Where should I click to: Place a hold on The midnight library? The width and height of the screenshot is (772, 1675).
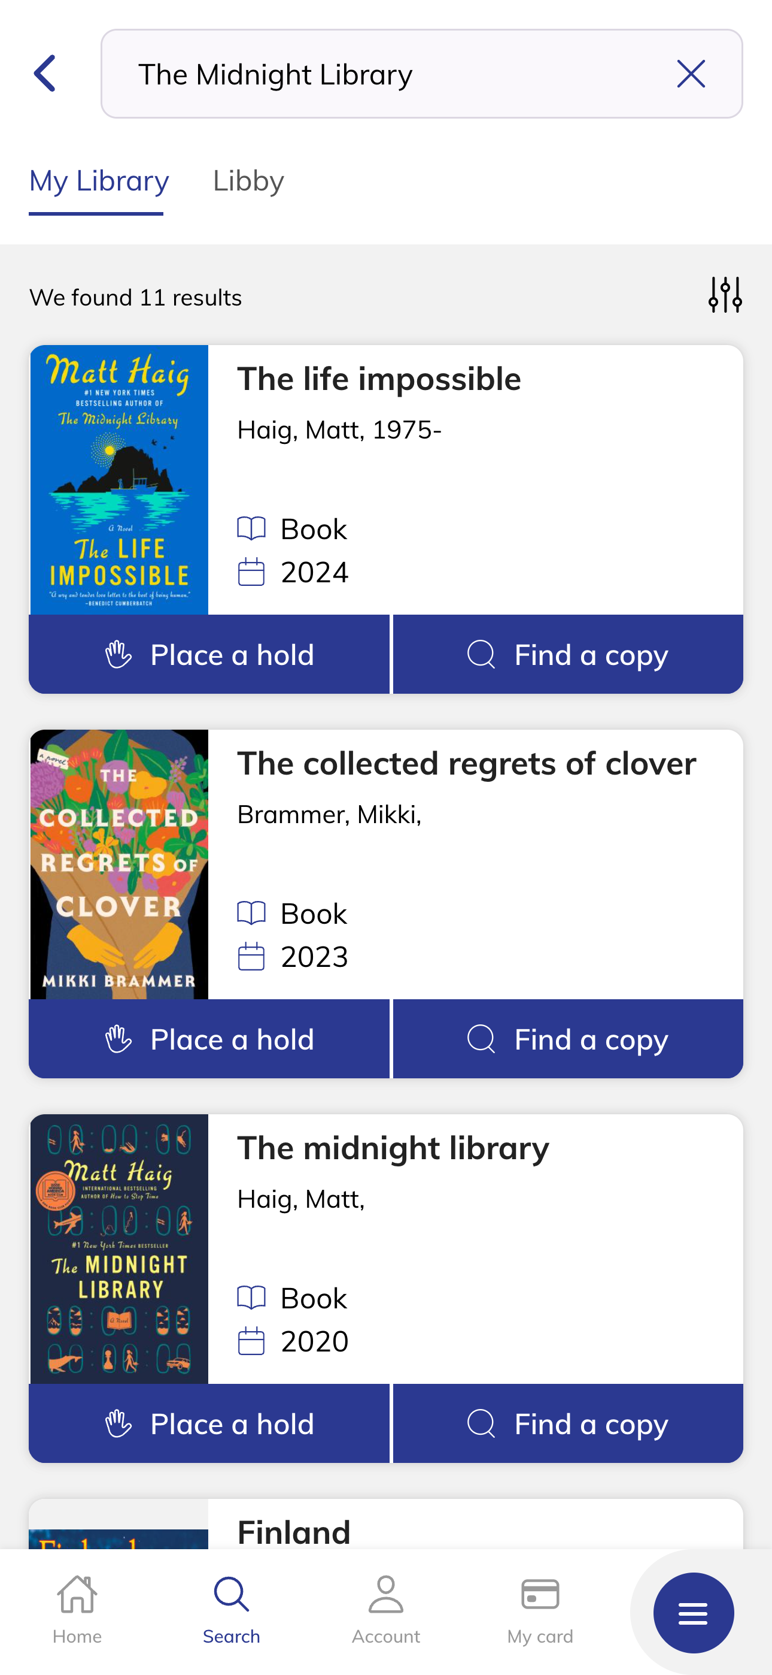pyautogui.click(x=209, y=1424)
